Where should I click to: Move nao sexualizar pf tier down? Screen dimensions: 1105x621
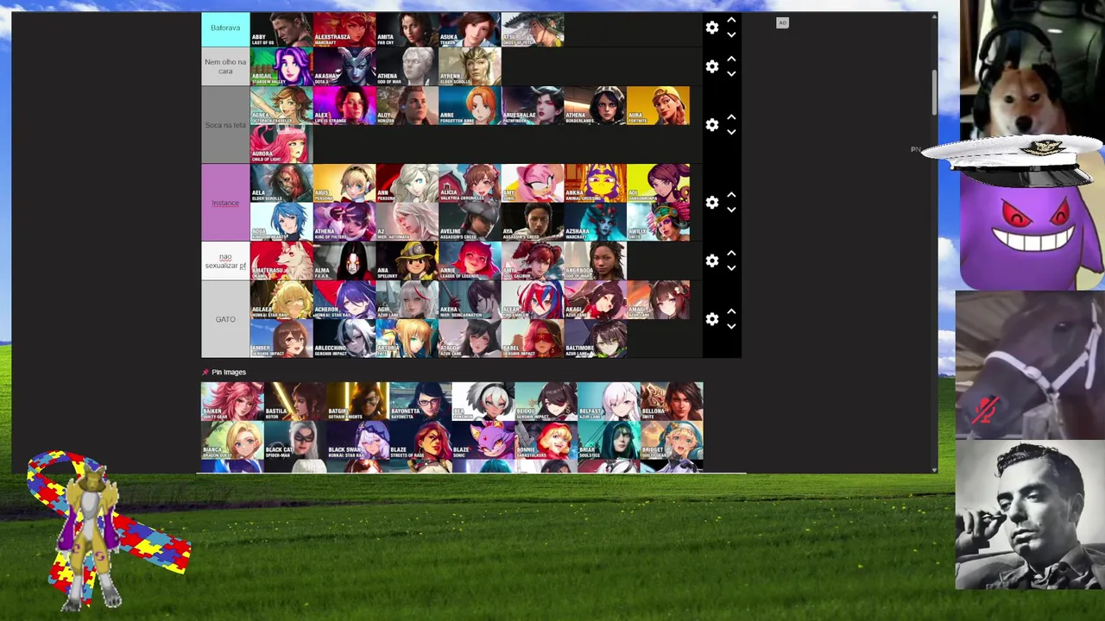731,268
